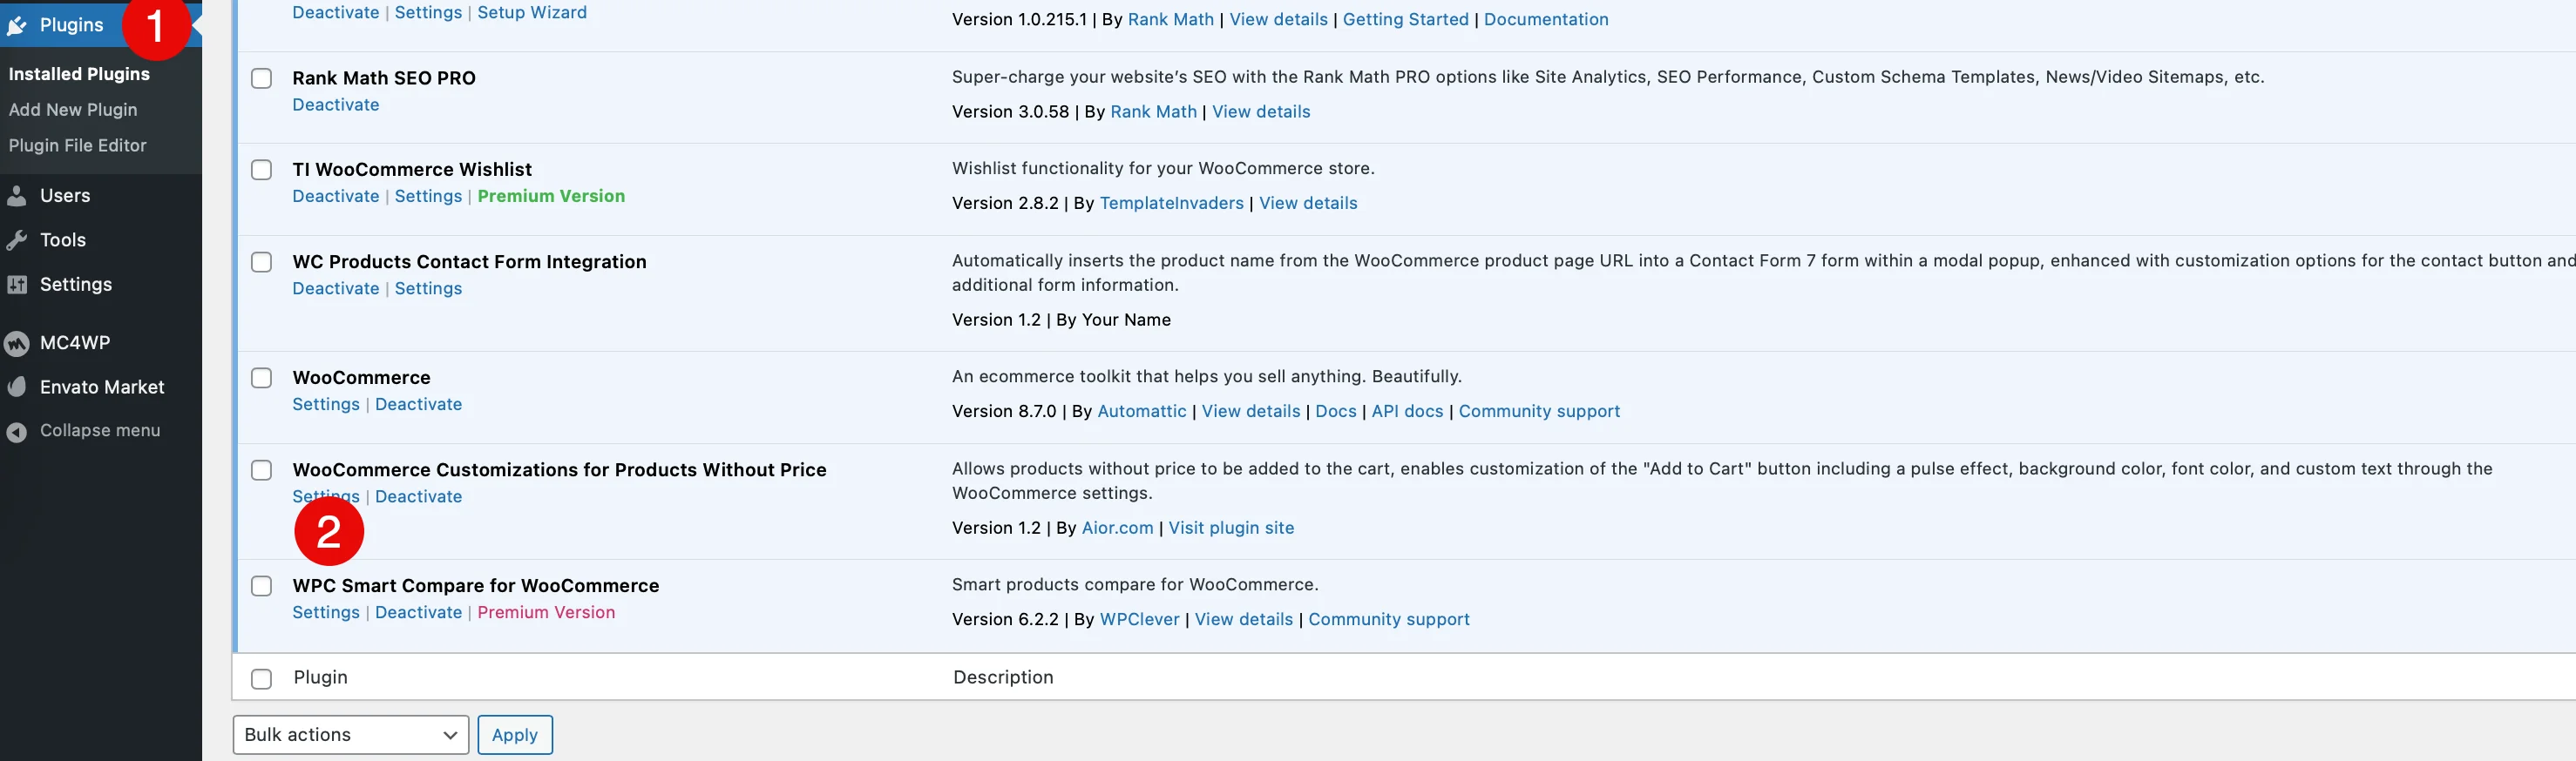Open TI WooCommerce Wishlist Settings

pos(428,197)
